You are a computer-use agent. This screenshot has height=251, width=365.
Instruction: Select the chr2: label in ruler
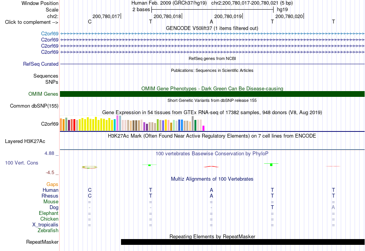tap(53, 16)
